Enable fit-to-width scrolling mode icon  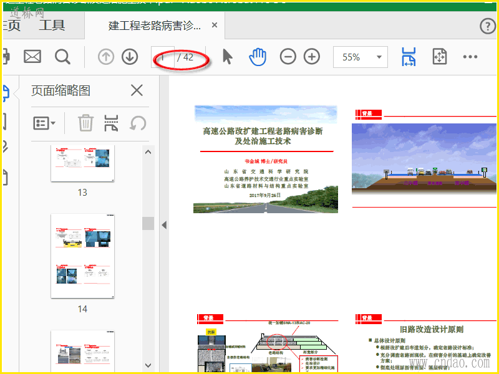(409, 57)
